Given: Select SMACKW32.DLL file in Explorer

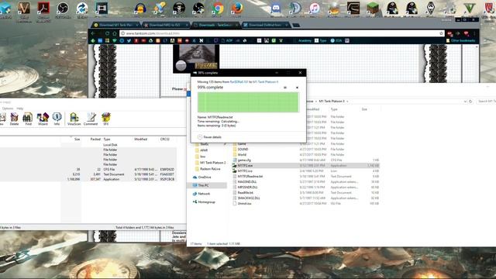Looking at the screenshot, I should (x=246, y=198).
